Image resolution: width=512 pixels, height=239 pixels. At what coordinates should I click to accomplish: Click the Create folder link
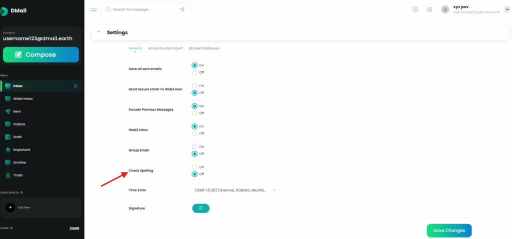74,228
